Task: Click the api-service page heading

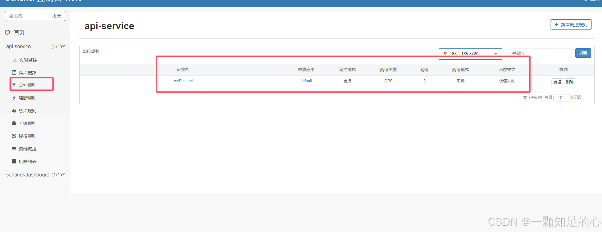Action: (x=109, y=26)
